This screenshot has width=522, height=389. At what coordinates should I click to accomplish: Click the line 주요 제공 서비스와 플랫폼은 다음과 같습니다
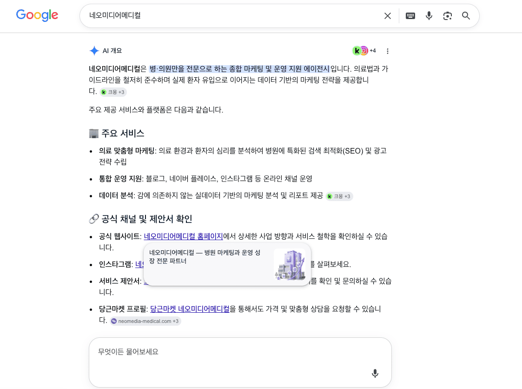click(156, 110)
